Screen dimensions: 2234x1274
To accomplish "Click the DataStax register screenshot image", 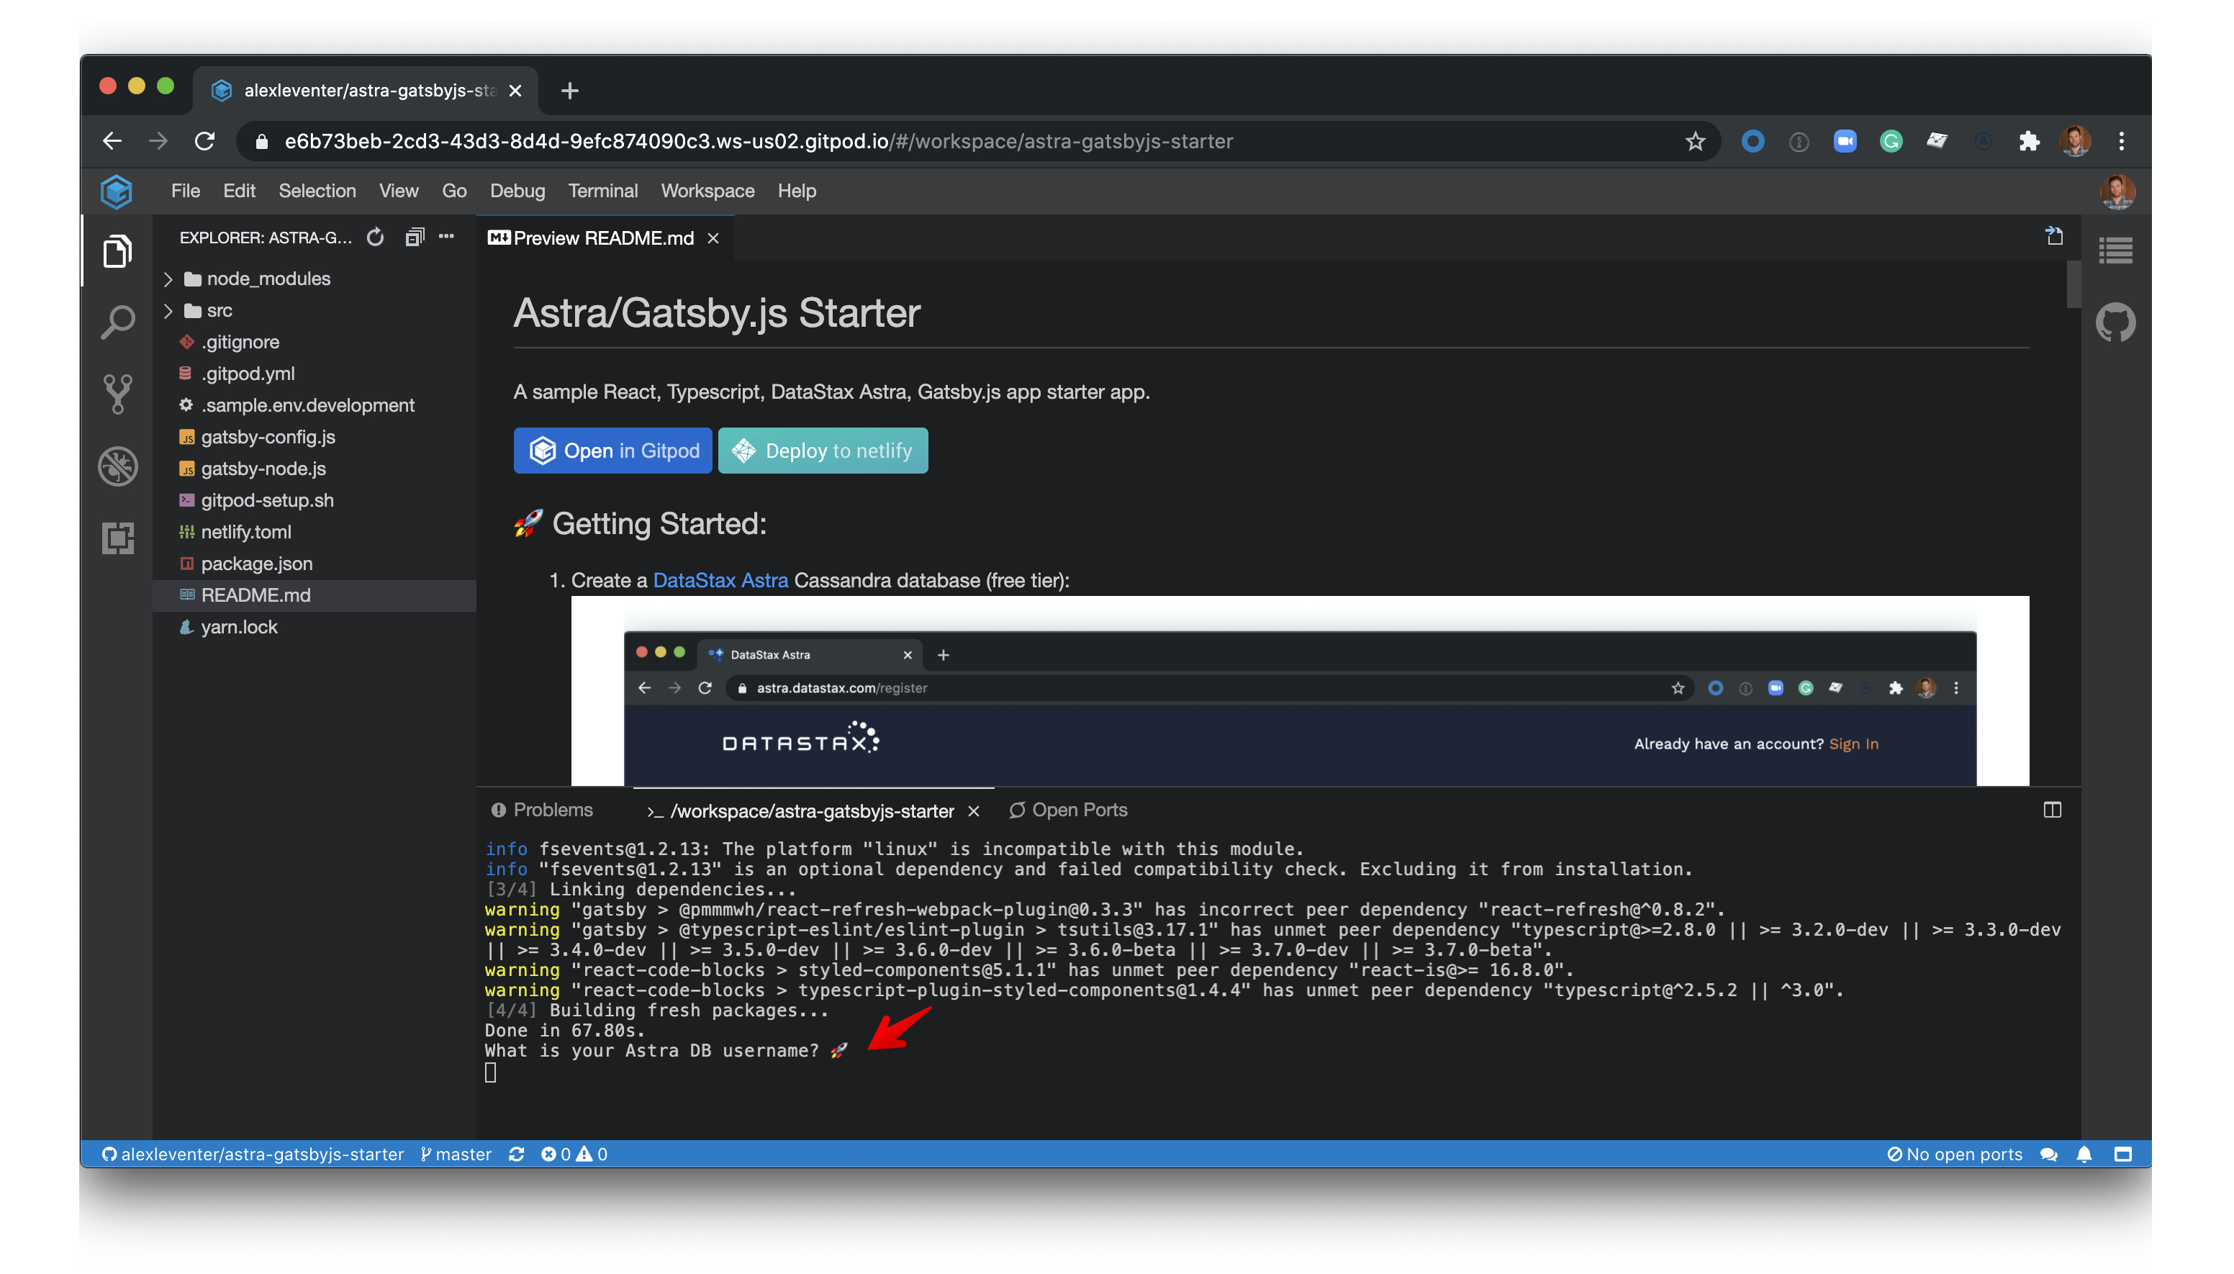I will pyautogui.click(x=1300, y=690).
